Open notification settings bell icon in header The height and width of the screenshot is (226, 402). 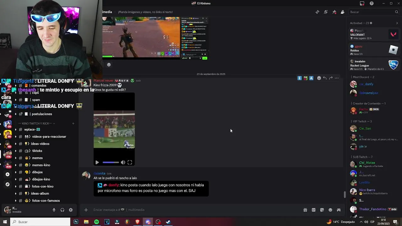[x=326, y=12]
